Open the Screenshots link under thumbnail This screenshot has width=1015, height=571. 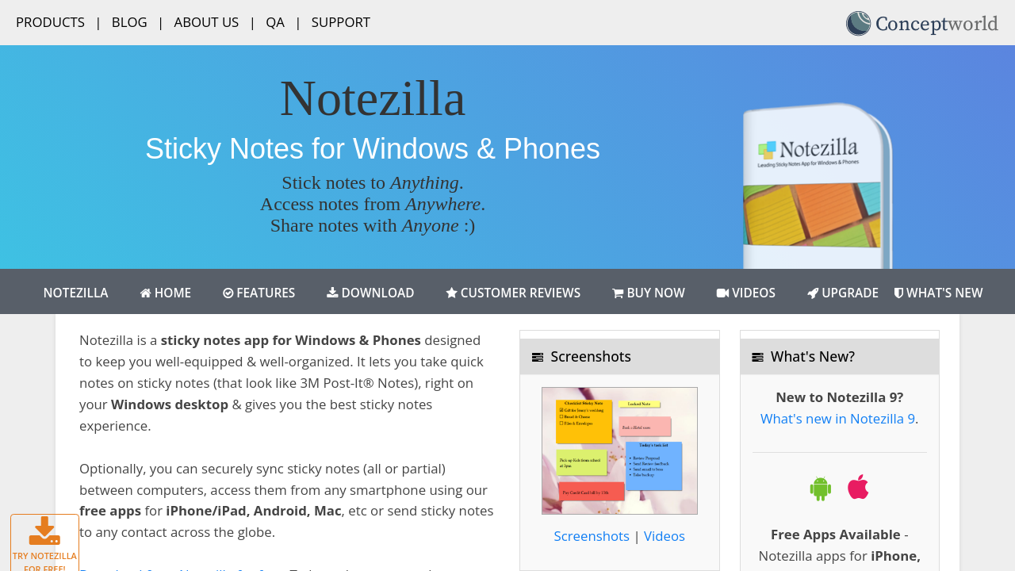[x=592, y=536]
